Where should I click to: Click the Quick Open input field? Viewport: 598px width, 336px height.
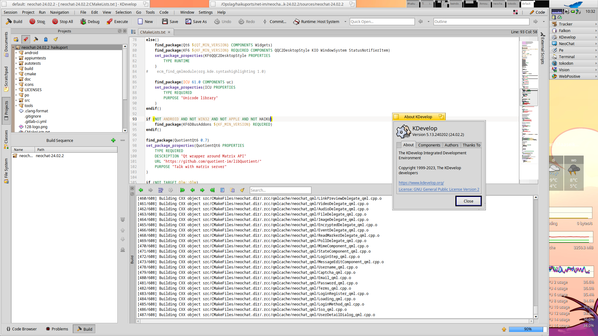pyautogui.click(x=382, y=21)
